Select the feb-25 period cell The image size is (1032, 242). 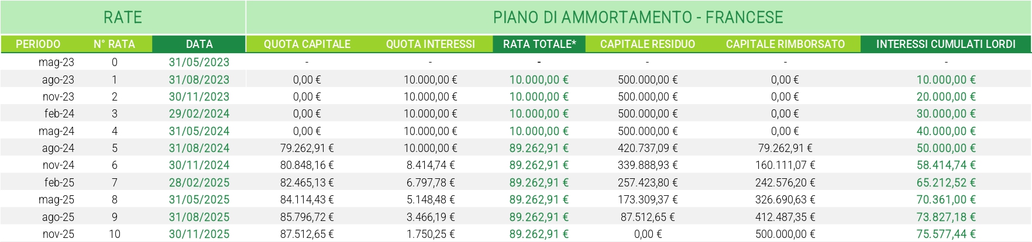[59, 182]
